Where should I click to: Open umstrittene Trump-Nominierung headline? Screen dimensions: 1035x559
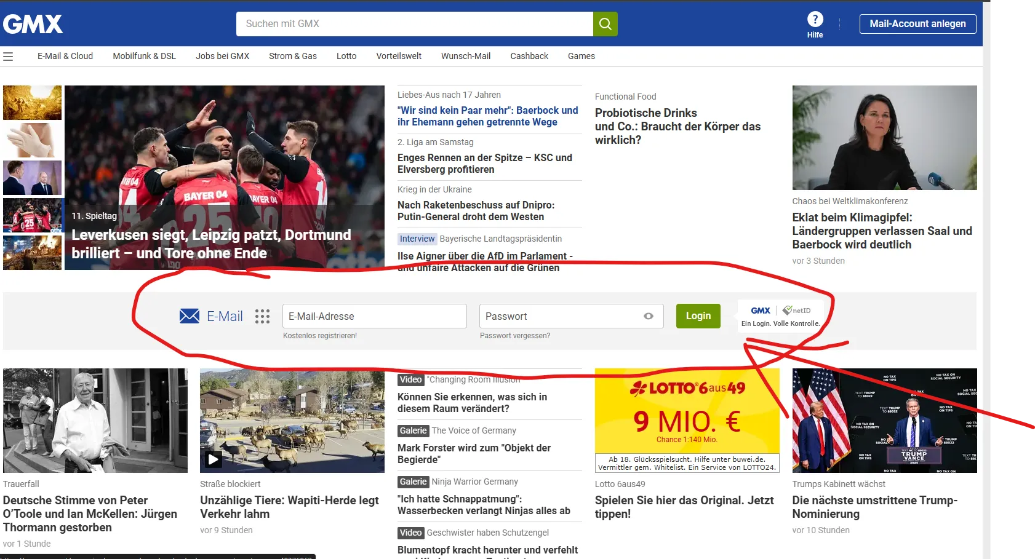(x=875, y=507)
